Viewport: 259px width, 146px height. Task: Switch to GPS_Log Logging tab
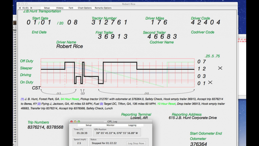(x=132, y=125)
